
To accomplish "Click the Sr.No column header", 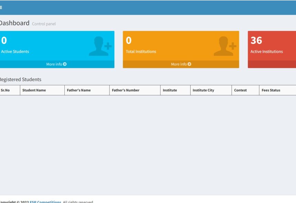I will pyautogui.click(x=10, y=90).
